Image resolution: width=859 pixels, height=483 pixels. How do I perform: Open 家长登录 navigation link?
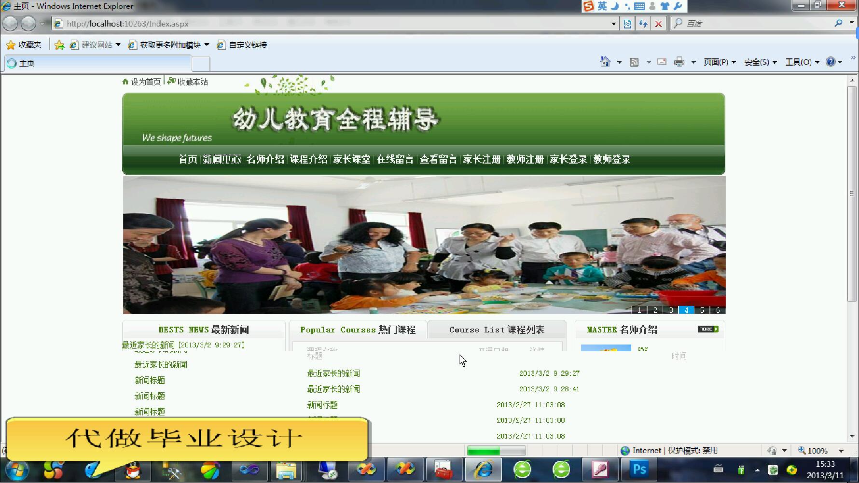pyautogui.click(x=568, y=159)
